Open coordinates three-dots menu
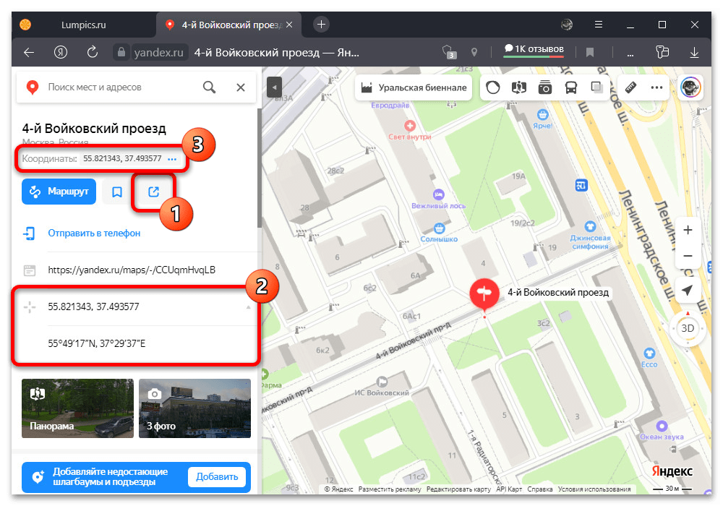This screenshot has width=723, height=506. (x=173, y=159)
